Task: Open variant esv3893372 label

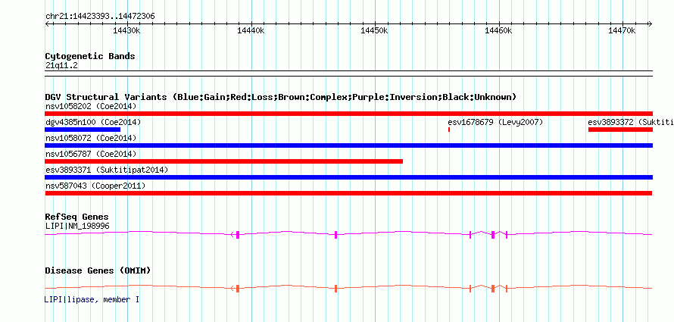Action: (x=631, y=122)
